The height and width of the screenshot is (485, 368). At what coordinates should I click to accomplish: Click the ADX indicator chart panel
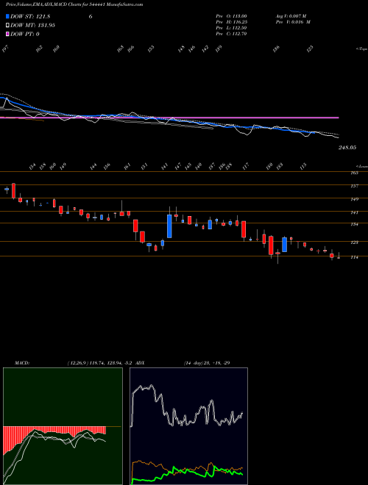tap(188, 426)
